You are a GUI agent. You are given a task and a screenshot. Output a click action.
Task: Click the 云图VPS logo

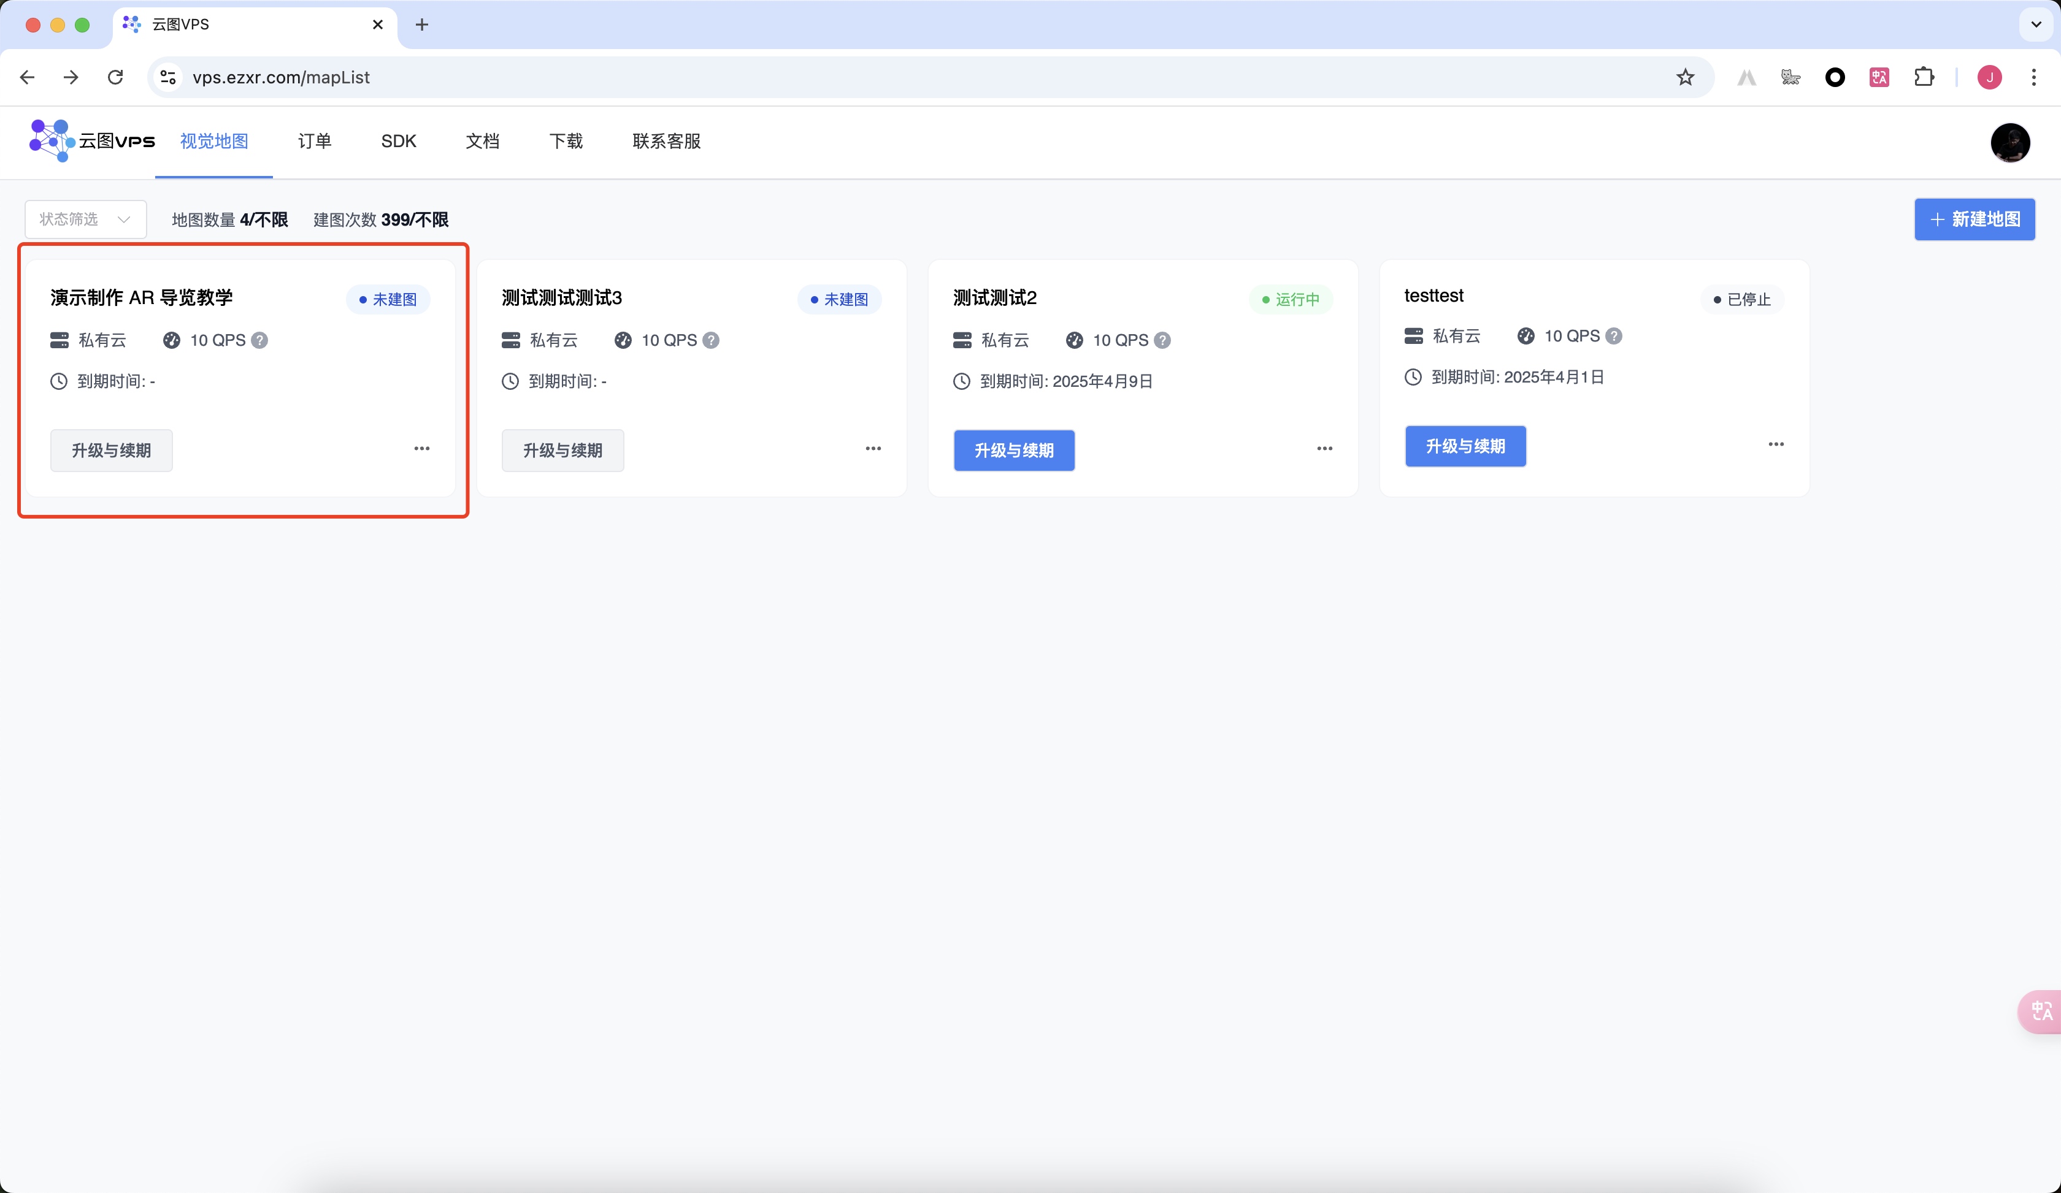[91, 140]
